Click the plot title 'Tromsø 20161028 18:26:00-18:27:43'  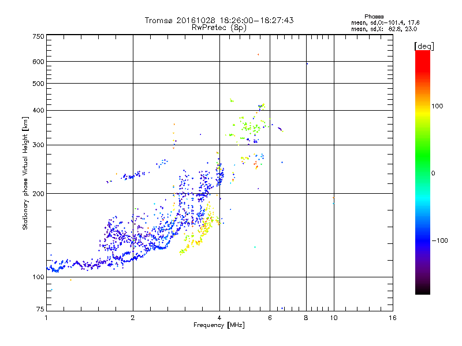pos(219,20)
